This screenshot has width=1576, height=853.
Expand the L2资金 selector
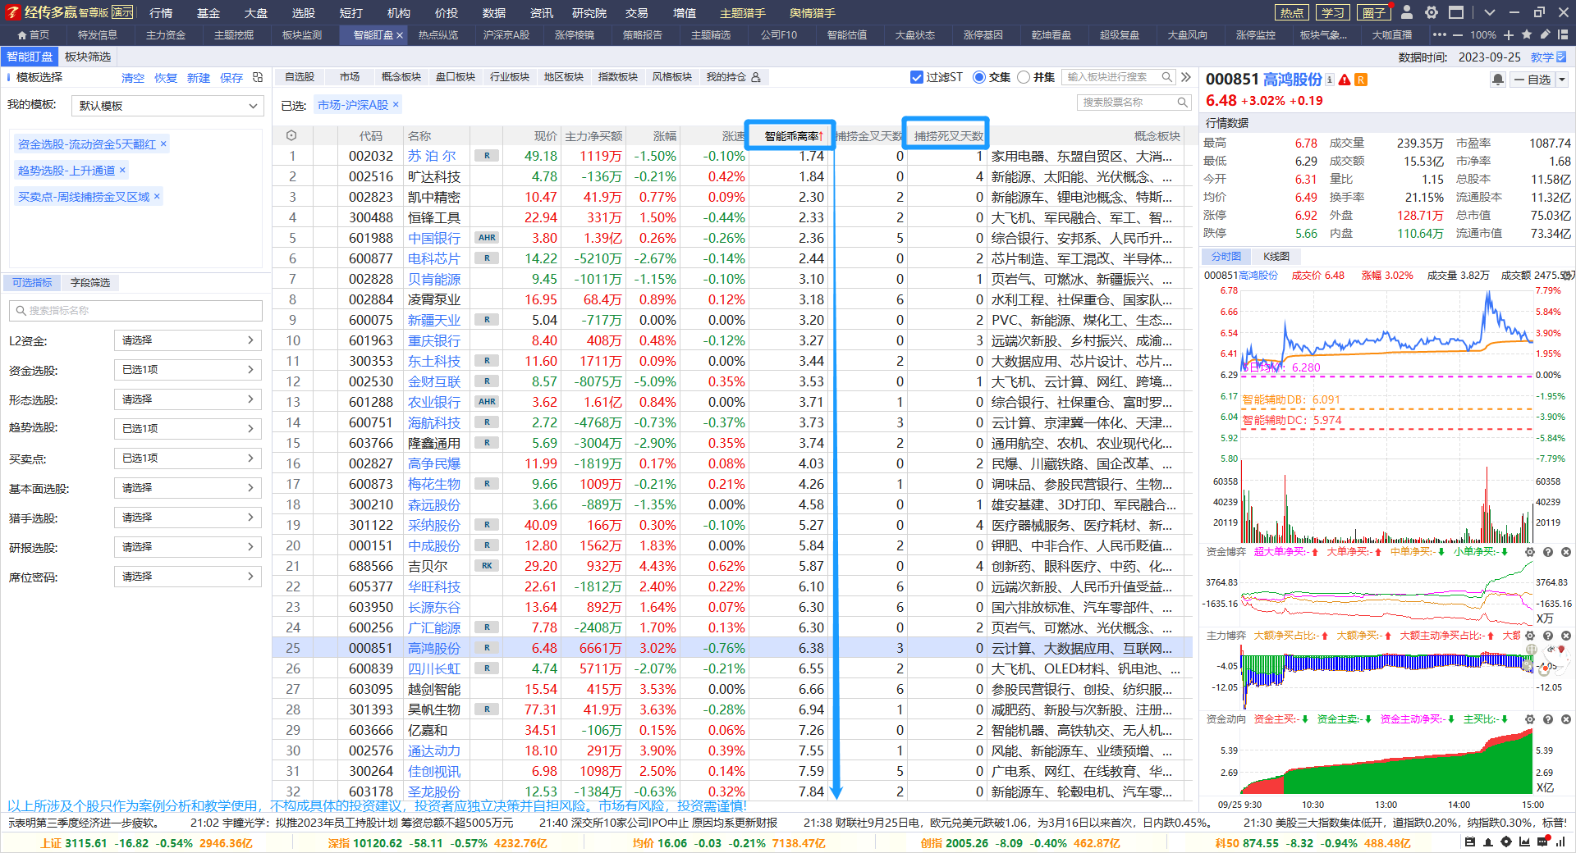click(187, 340)
